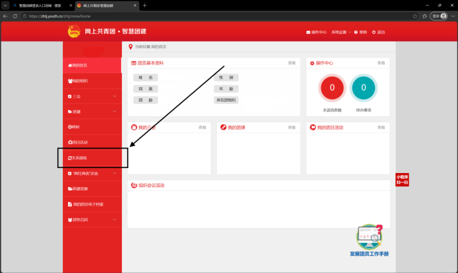Reload the page with refresh icon

(15, 16)
